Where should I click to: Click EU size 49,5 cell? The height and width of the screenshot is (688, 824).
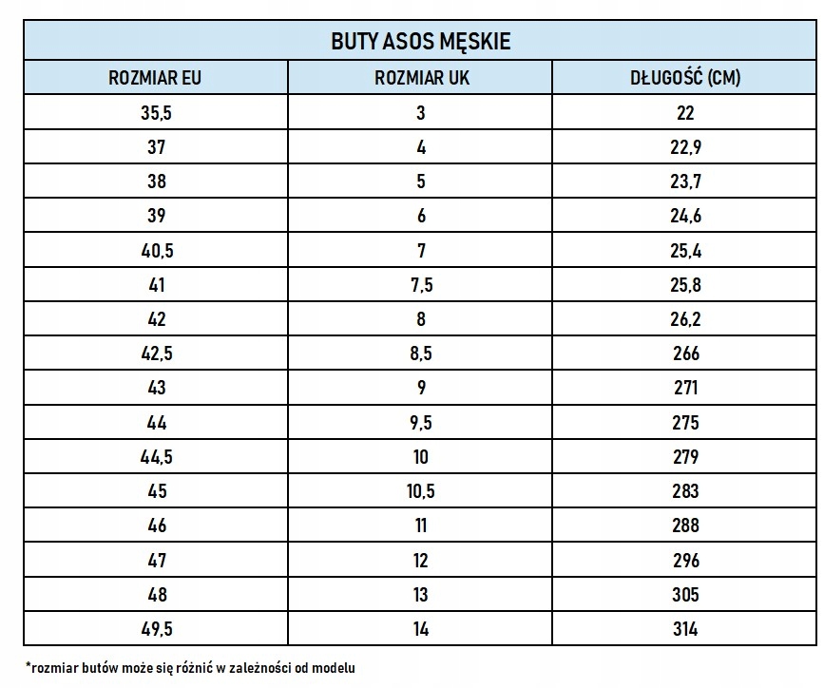(156, 629)
